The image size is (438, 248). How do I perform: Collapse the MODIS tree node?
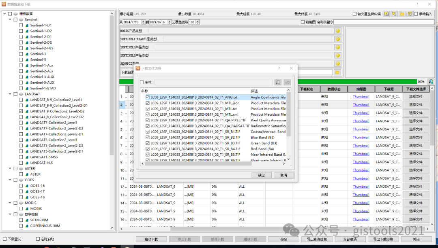click(x=10, y=203)
